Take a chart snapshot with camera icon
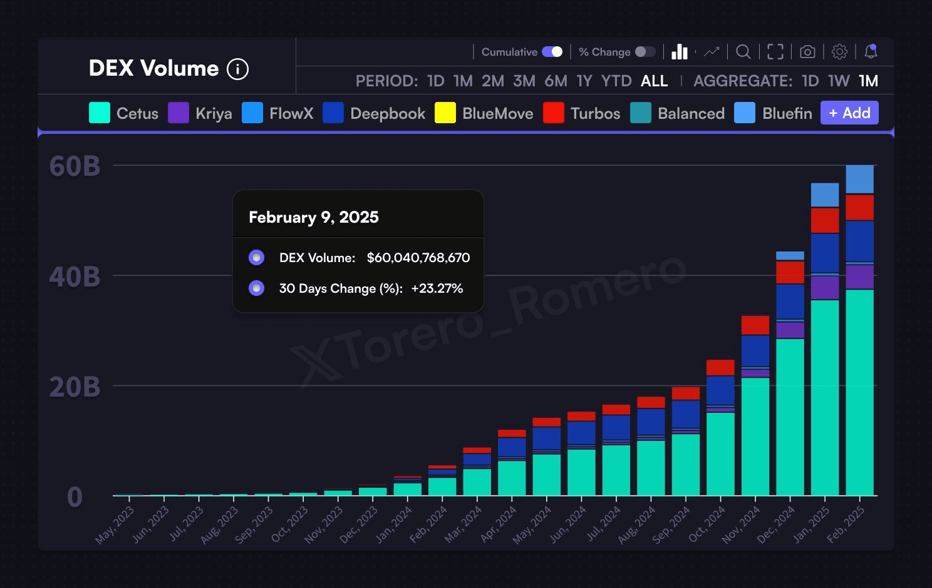Viewport: 932px width, 588px height. click(807, 52)
